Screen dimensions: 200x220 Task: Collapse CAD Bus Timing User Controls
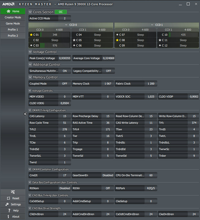coord(30,195)
